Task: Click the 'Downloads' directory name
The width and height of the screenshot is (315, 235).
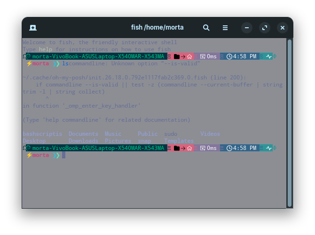Action: (x=83, y=141)
